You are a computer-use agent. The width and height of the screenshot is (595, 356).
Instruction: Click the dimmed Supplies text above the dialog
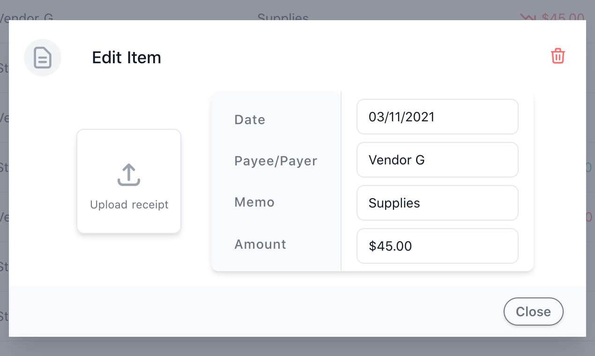(x=283, y=17)
